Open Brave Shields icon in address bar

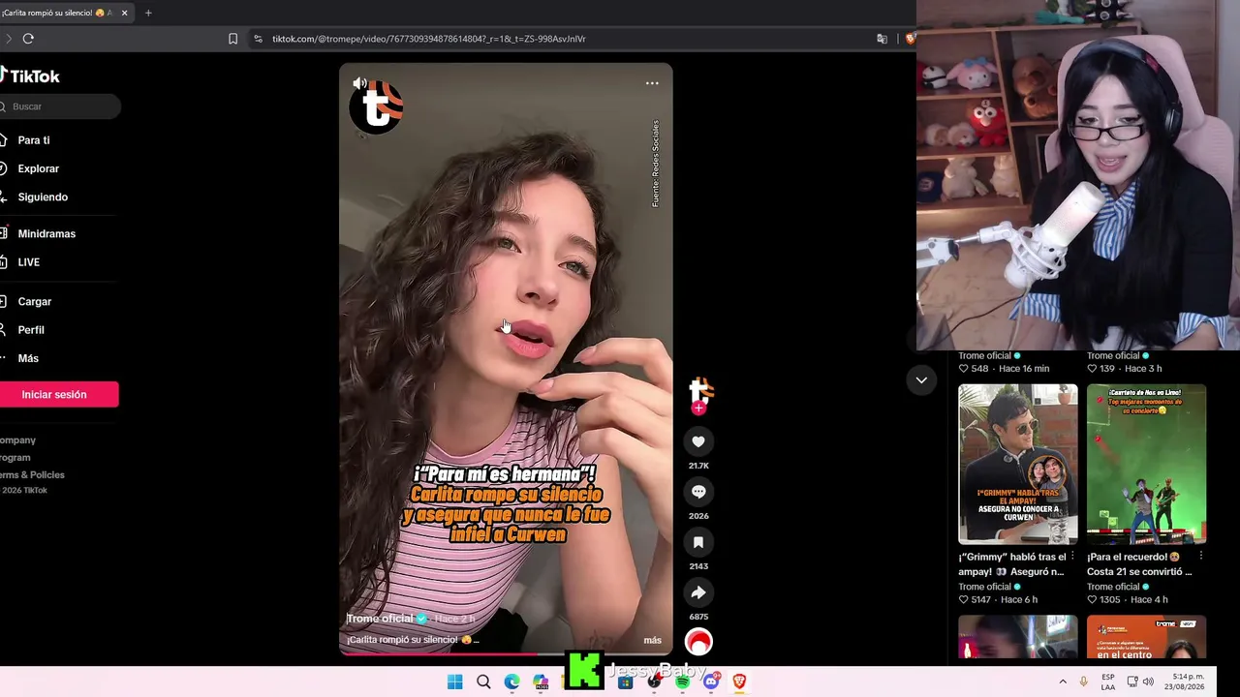(x=911, y=39)
